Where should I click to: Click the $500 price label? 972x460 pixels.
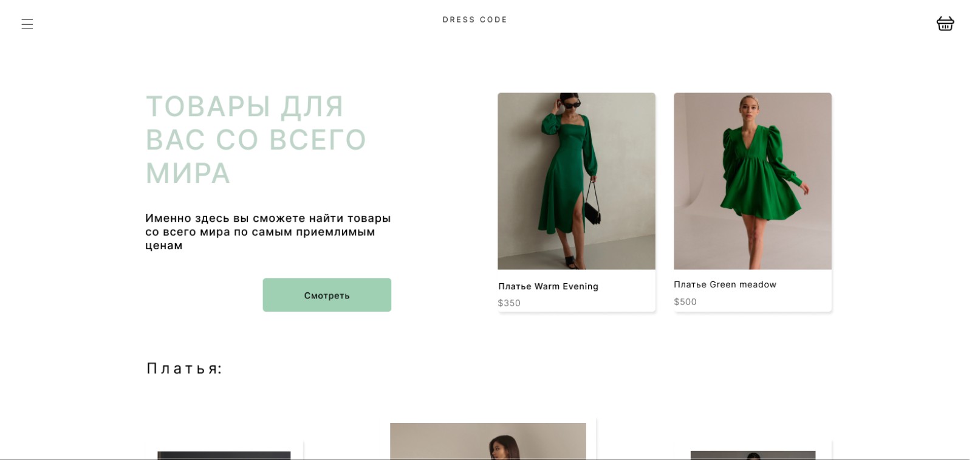point(685,302)
